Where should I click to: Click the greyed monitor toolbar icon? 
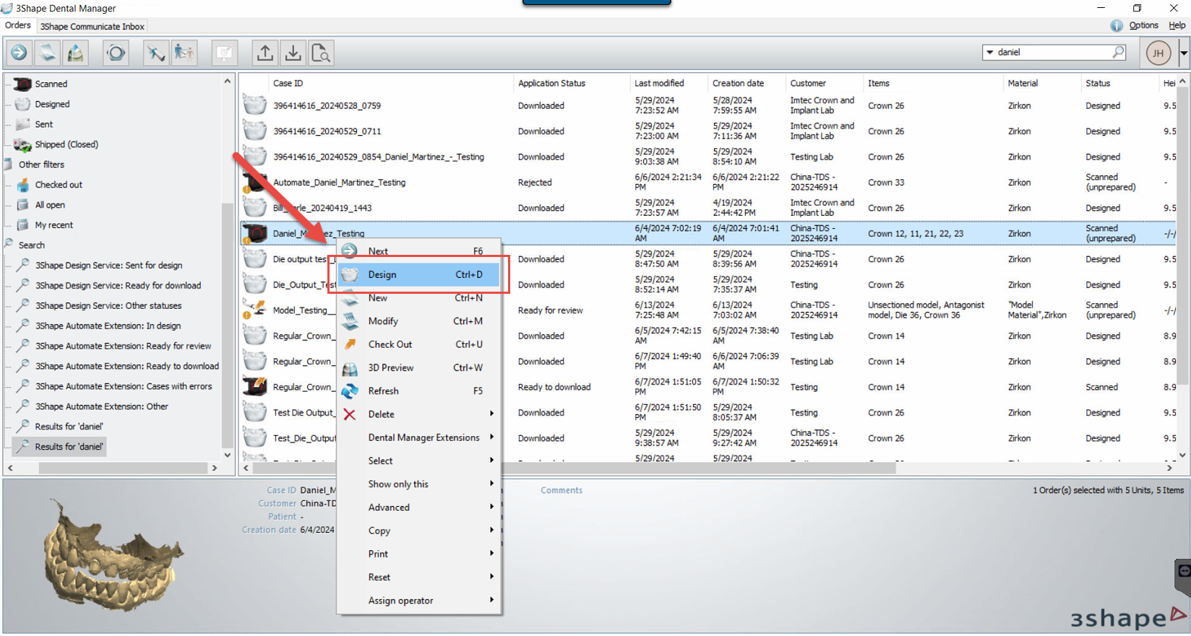225,53
